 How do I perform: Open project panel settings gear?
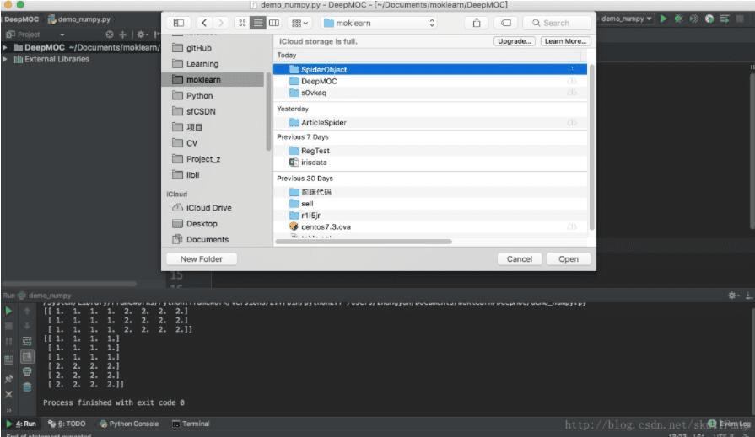coord(141,35)
